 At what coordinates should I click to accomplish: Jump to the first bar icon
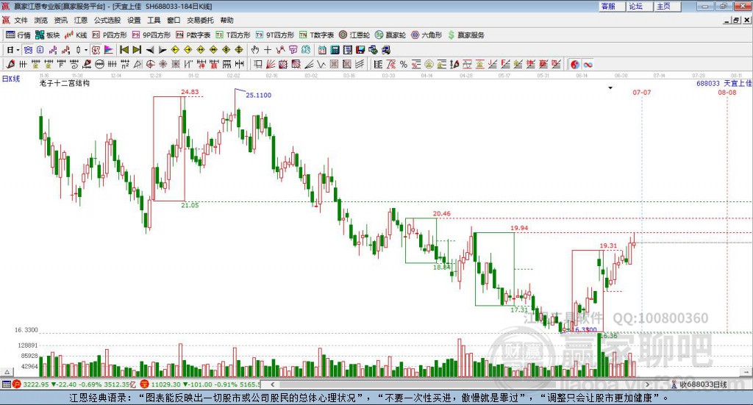click(124, 49)
